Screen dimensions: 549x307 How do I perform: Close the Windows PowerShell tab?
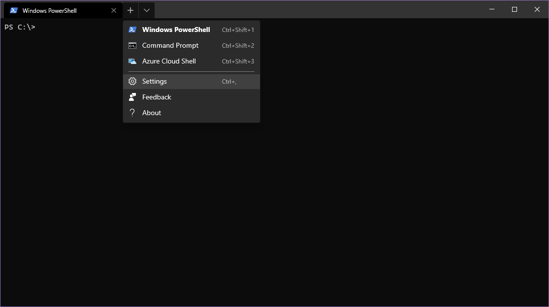tap(113, 10)
